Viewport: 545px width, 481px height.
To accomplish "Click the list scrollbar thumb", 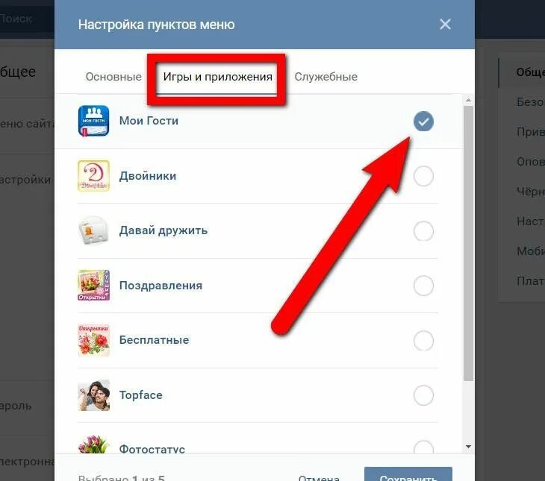I will pyautogui.click(x=468, y=243).
